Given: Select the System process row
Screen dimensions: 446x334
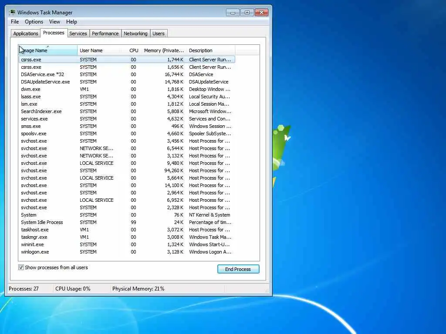Looking at the screenshot, I should tap(127, 215).
